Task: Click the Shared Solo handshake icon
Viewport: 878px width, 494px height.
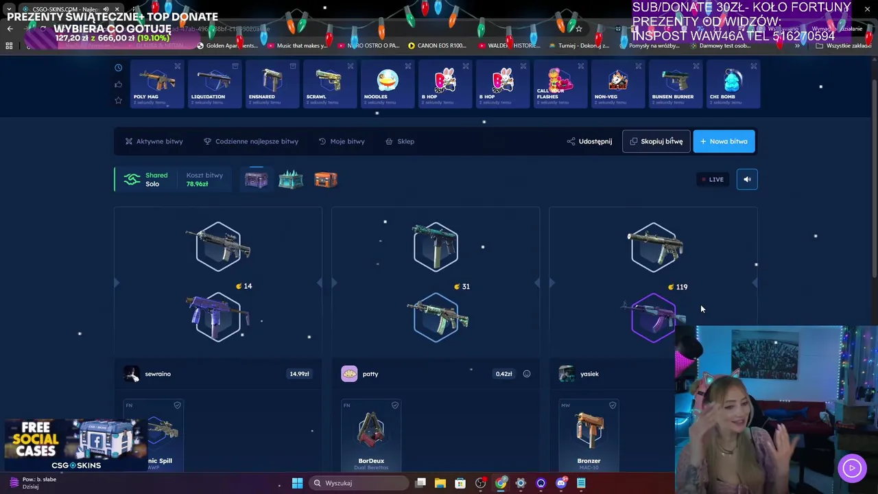Action: point(132,180)
